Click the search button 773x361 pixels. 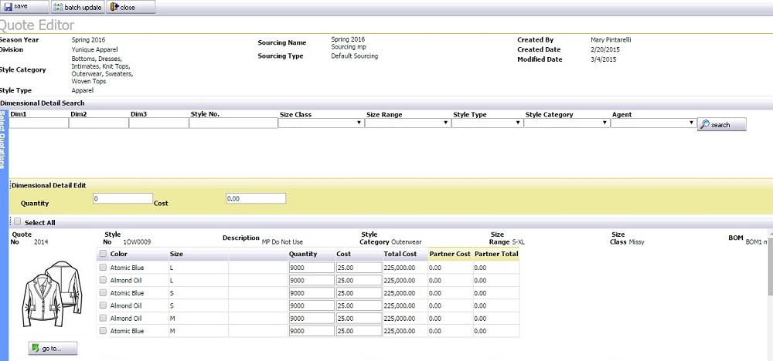[x=722, y=124]
